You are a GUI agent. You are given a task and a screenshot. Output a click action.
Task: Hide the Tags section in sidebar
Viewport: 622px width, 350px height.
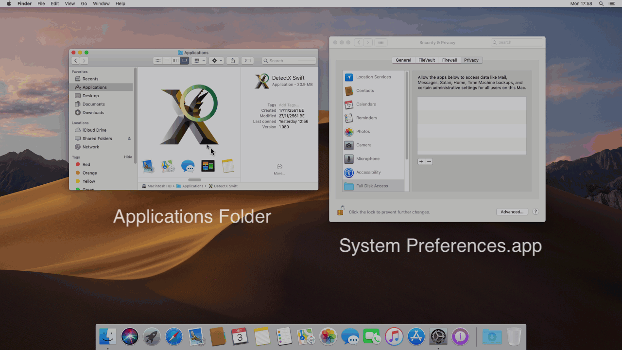128,157
